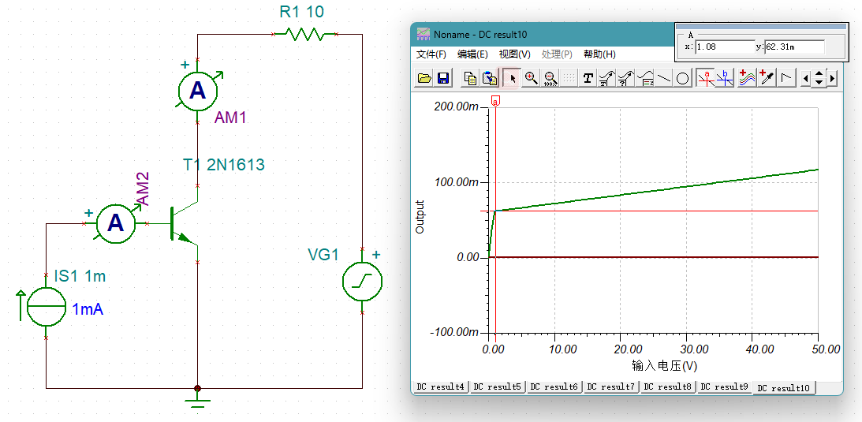The width and height of the screenshot is (862, 422).
Task: Click the cursor y value field
Action: coord(794,47)
